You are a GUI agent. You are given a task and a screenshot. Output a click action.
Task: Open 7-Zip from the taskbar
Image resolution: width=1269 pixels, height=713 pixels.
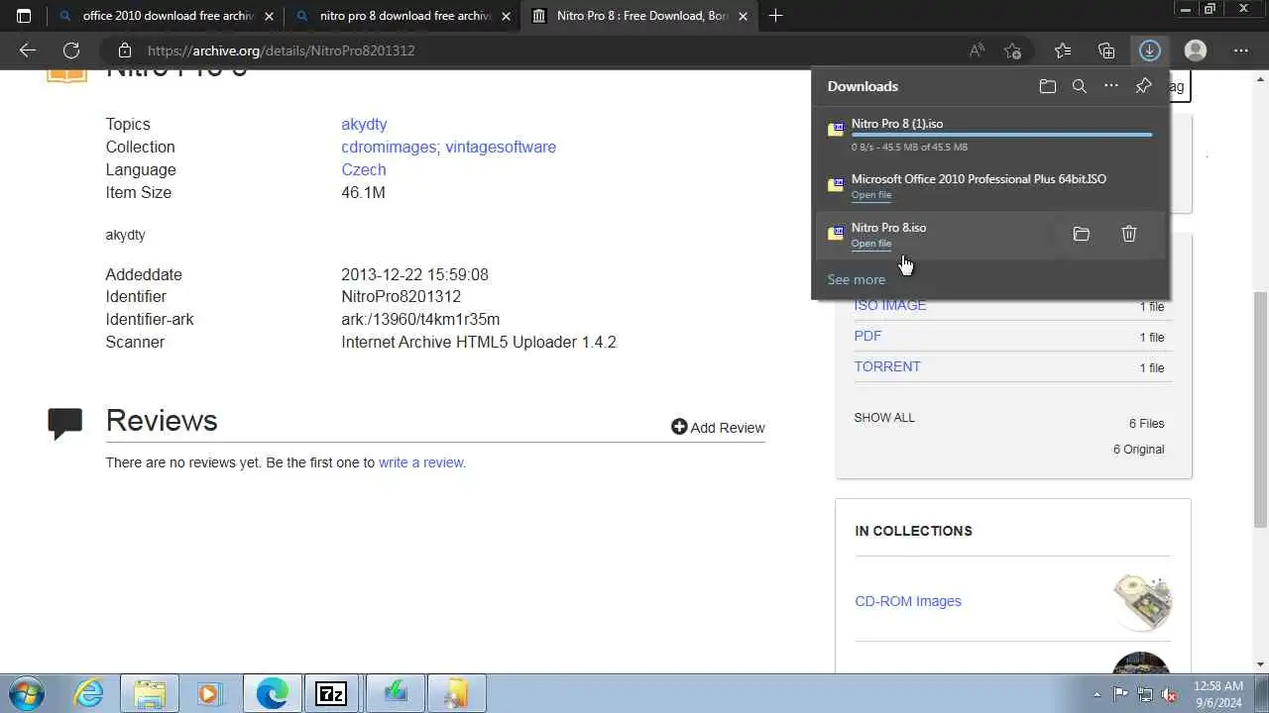332,693
